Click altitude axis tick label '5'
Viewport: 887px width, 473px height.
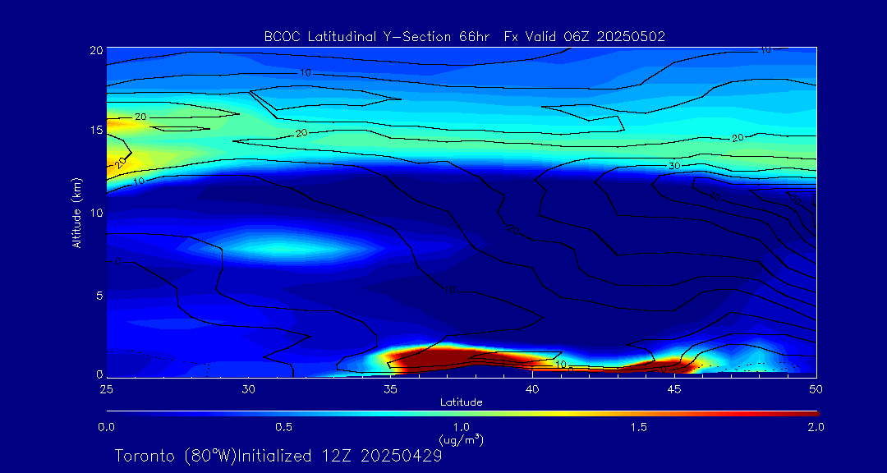(x=99, y=296)
